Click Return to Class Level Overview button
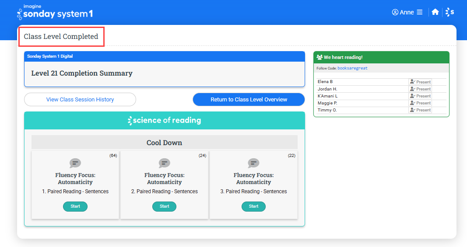 249,99
